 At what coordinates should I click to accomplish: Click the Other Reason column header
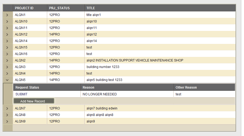tap(186, 88)
